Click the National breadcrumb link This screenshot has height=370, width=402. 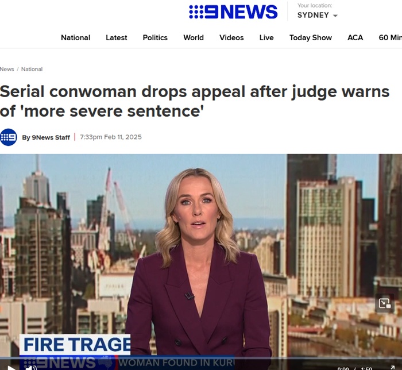[x=32, y=69]
